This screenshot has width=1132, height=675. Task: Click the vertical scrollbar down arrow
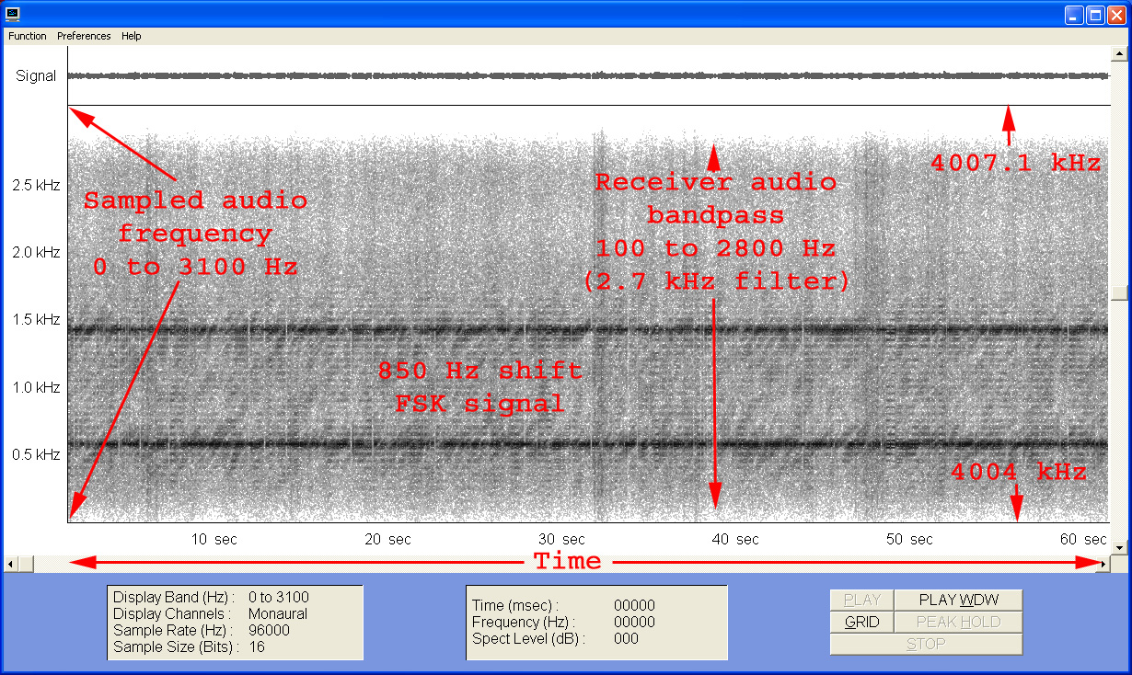click(x=1119, y=548)
